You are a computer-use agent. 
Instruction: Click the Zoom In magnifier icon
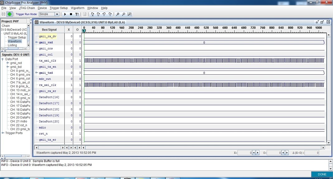click(x=118, y=14)
